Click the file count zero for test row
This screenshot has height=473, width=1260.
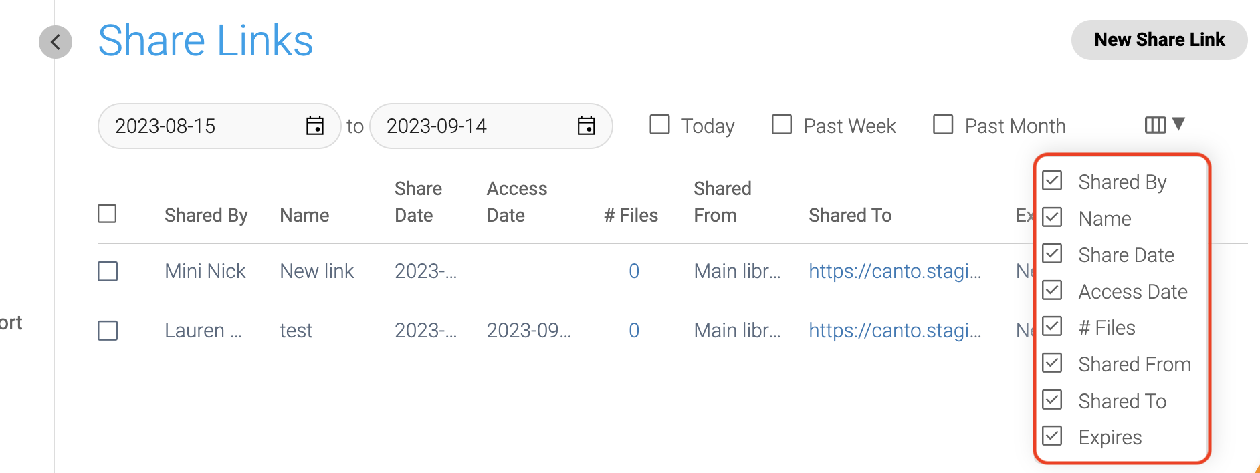633,330
